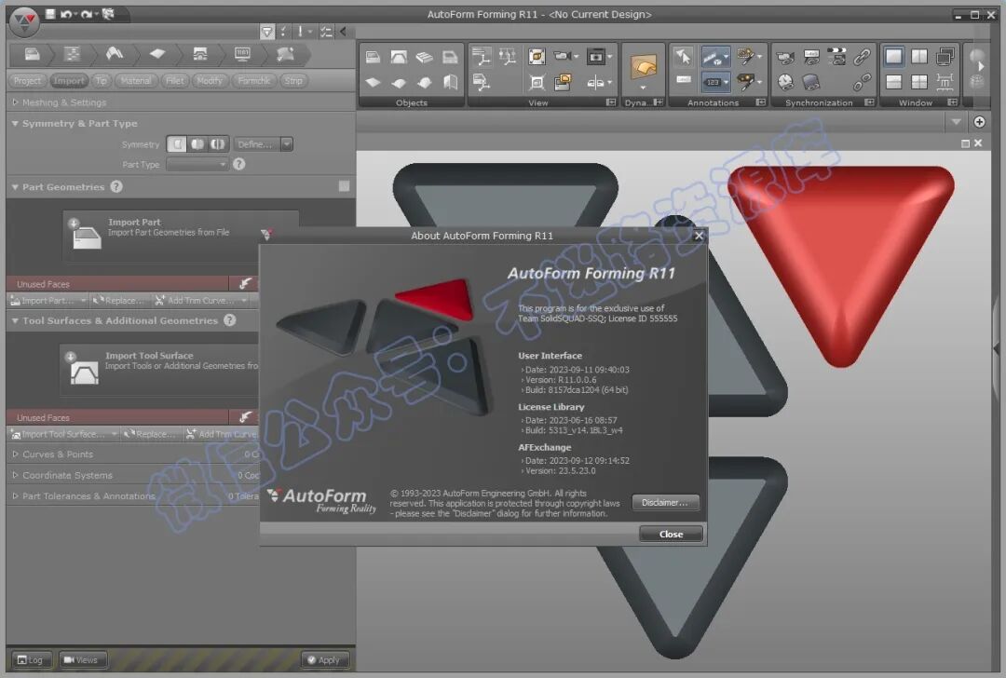Click the clock sync icon in Synchronization
This screenshot has height=678, width=1006.
click(x=785, y=82)
